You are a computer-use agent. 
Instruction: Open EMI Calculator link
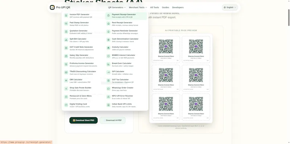(84, 81)
